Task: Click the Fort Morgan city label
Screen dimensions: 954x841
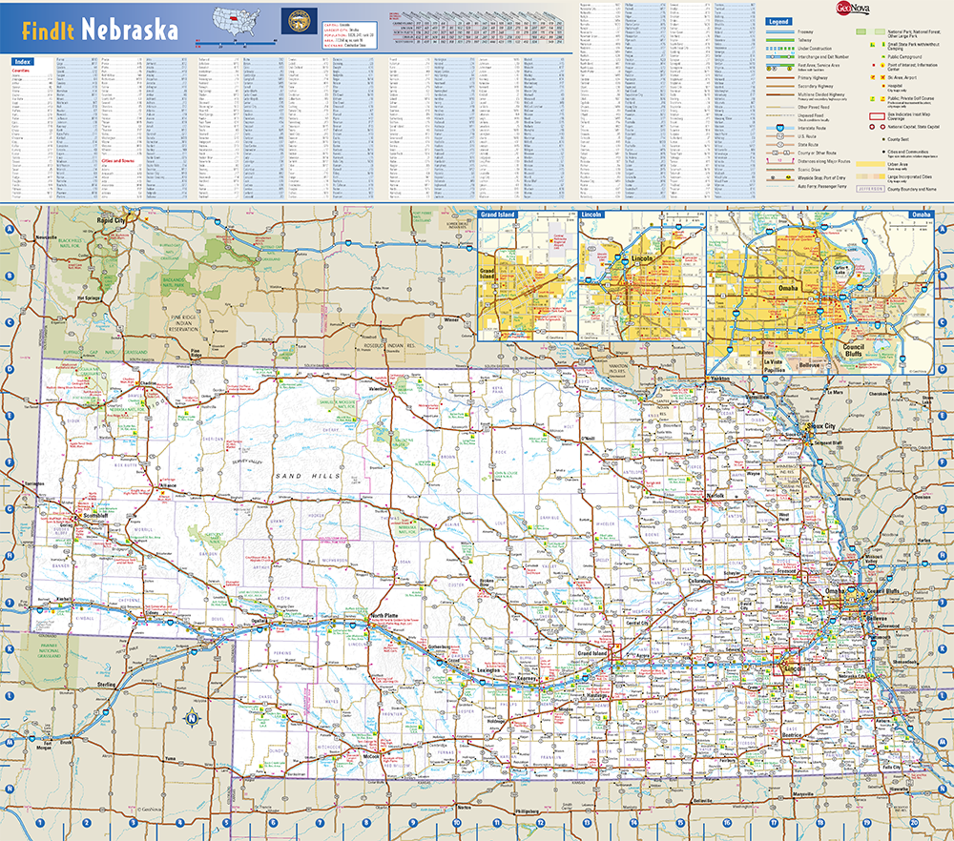Action: [x=44, y=745]
